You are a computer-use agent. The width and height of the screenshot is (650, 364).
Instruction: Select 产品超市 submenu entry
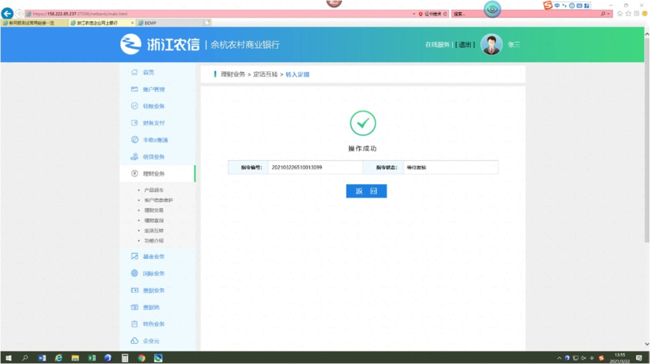pyautogui.click(x=154, y=190)
